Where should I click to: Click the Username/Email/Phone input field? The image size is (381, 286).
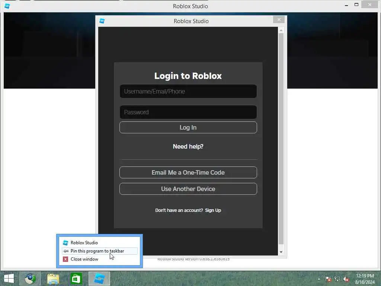[188, 91]
